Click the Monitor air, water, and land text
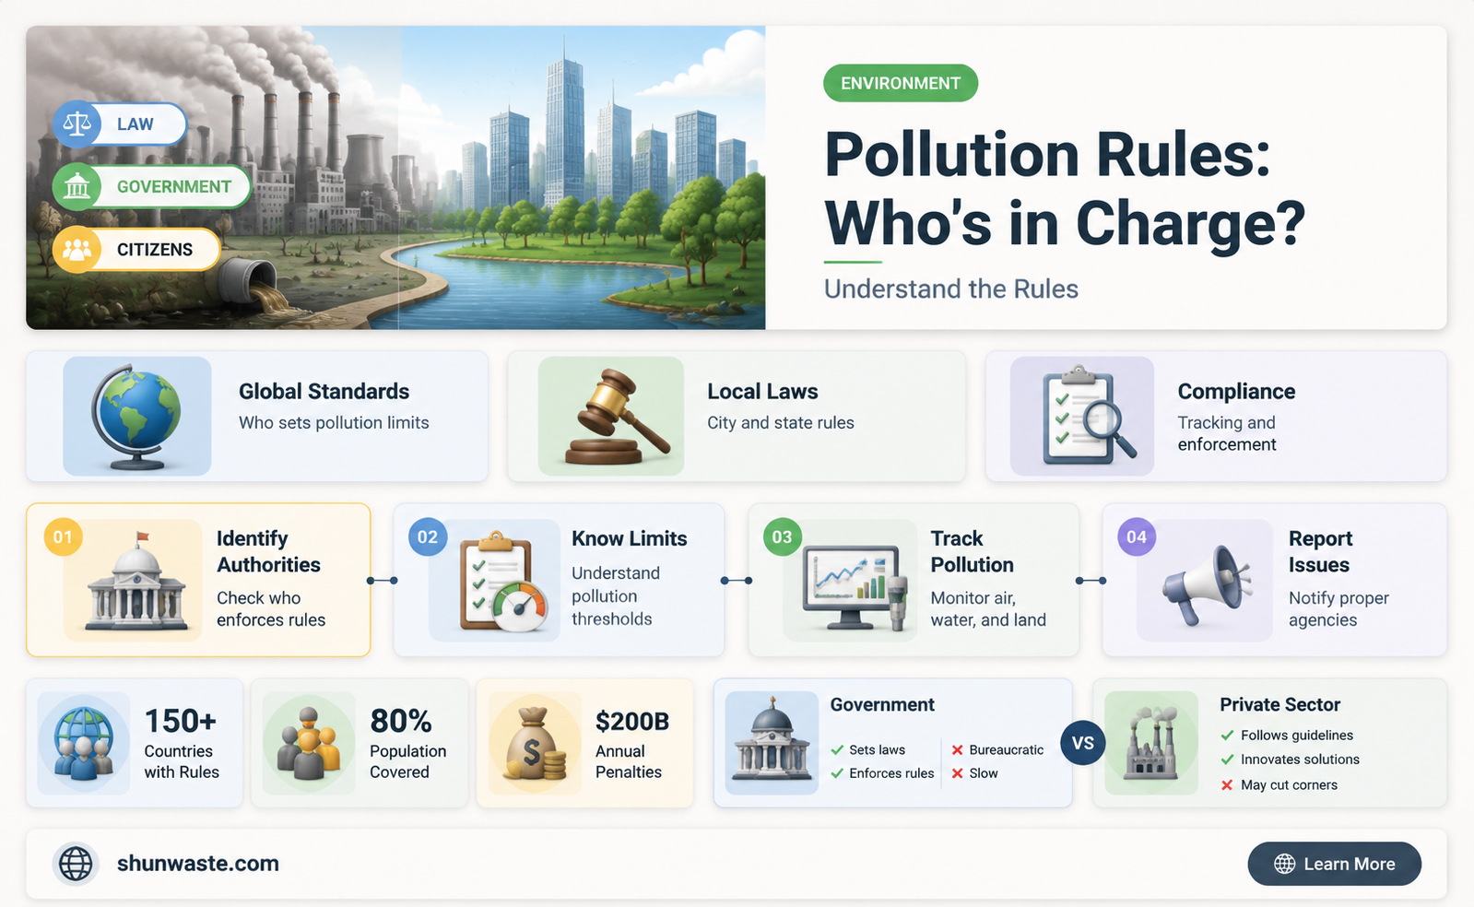 [x=988, y=609]
